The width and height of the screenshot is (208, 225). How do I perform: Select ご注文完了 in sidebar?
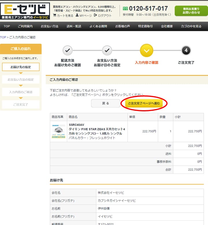click(21, 104)
